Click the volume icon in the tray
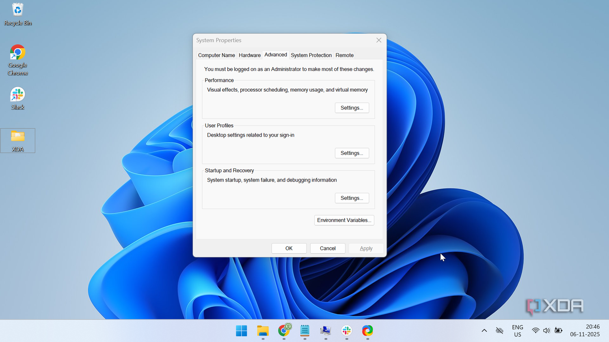 pos(546,330)
